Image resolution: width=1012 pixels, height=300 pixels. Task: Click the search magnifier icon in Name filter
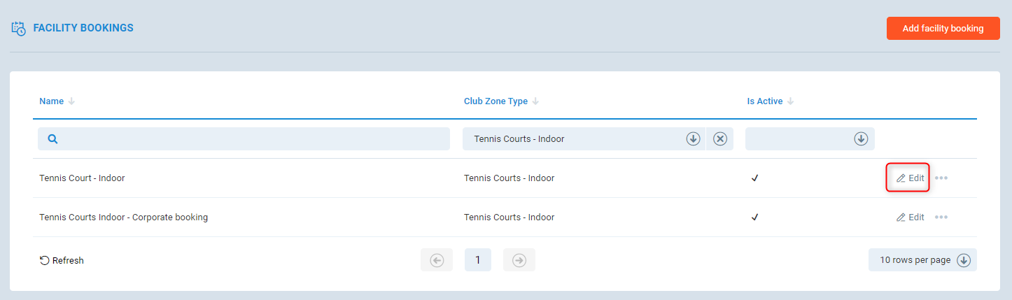click(x=52, y=139)
